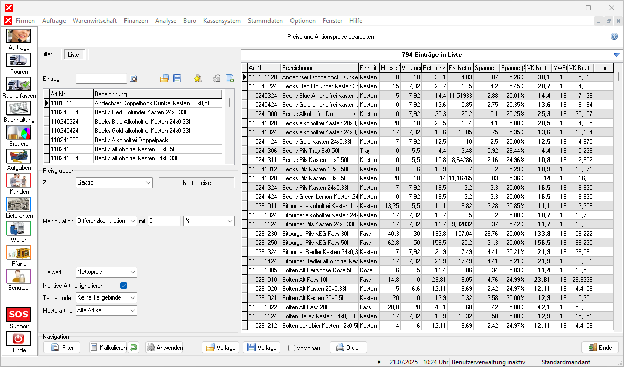Open the Teilgebinde dropdown
Screen dimensions: 624x367
106,297
